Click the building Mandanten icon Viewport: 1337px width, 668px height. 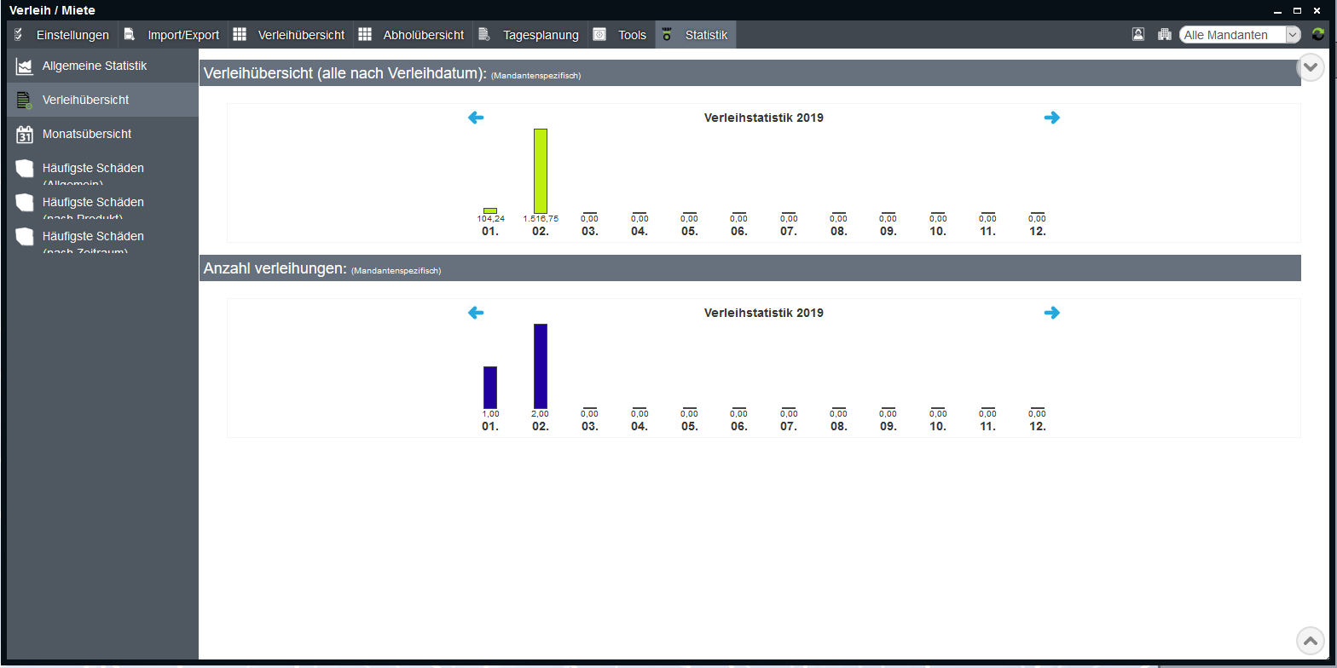coord(1164,35)
